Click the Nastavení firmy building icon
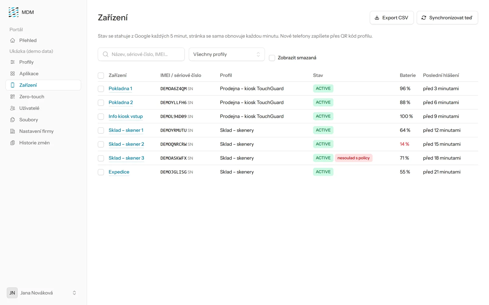 [13, 131]
